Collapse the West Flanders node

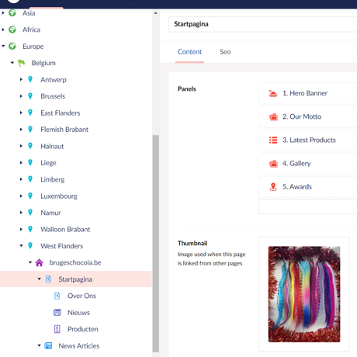21,245
